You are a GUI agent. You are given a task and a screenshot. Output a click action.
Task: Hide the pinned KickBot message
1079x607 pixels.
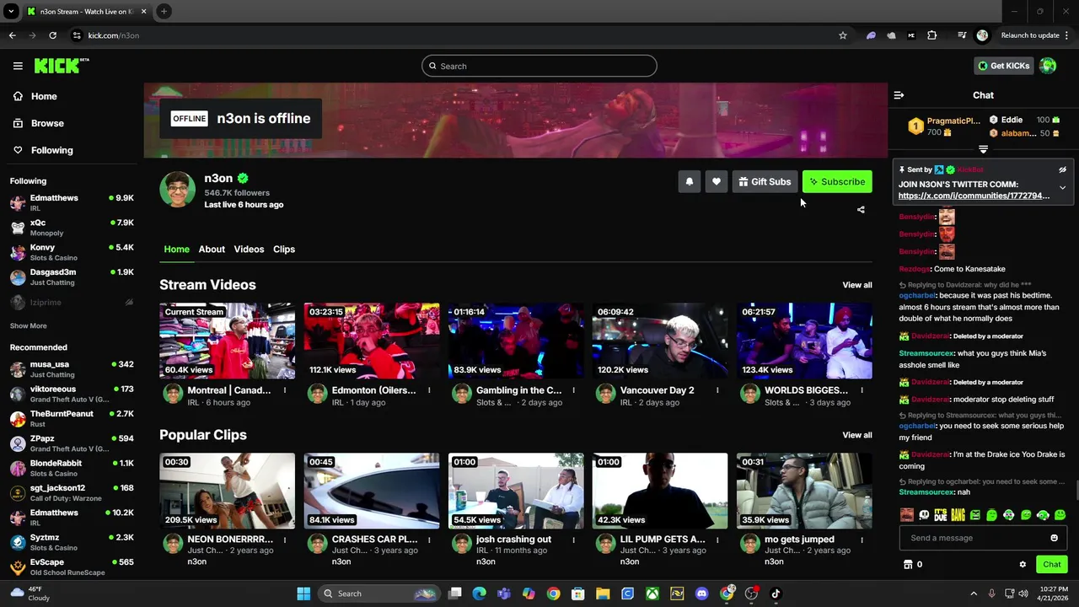(1062, 169)
